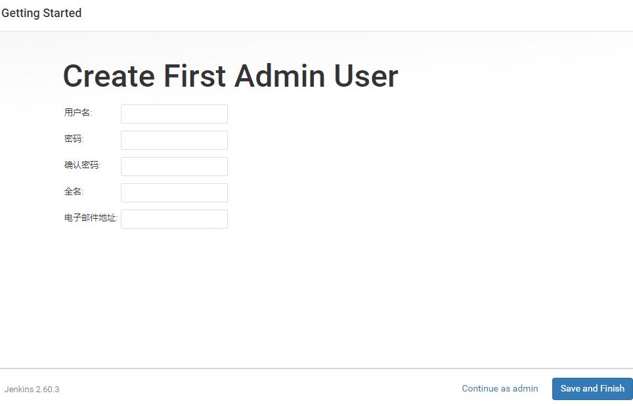The height and width of the screenshot is (406, 633).
Task: Click the word Started in the header
Action: pyautogui.click(x=62, y=13)
